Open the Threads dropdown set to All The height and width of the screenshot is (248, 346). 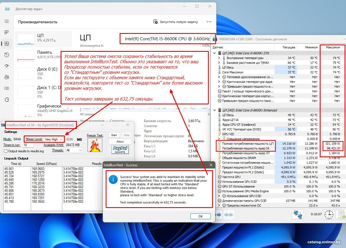(74, 150)
